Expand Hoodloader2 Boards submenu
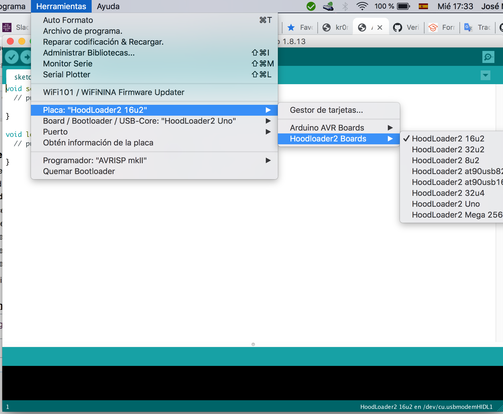The width and height of the screenshot is (503, 414). tap(339, 139)
